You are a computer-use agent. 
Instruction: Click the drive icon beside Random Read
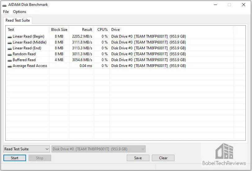10,54
